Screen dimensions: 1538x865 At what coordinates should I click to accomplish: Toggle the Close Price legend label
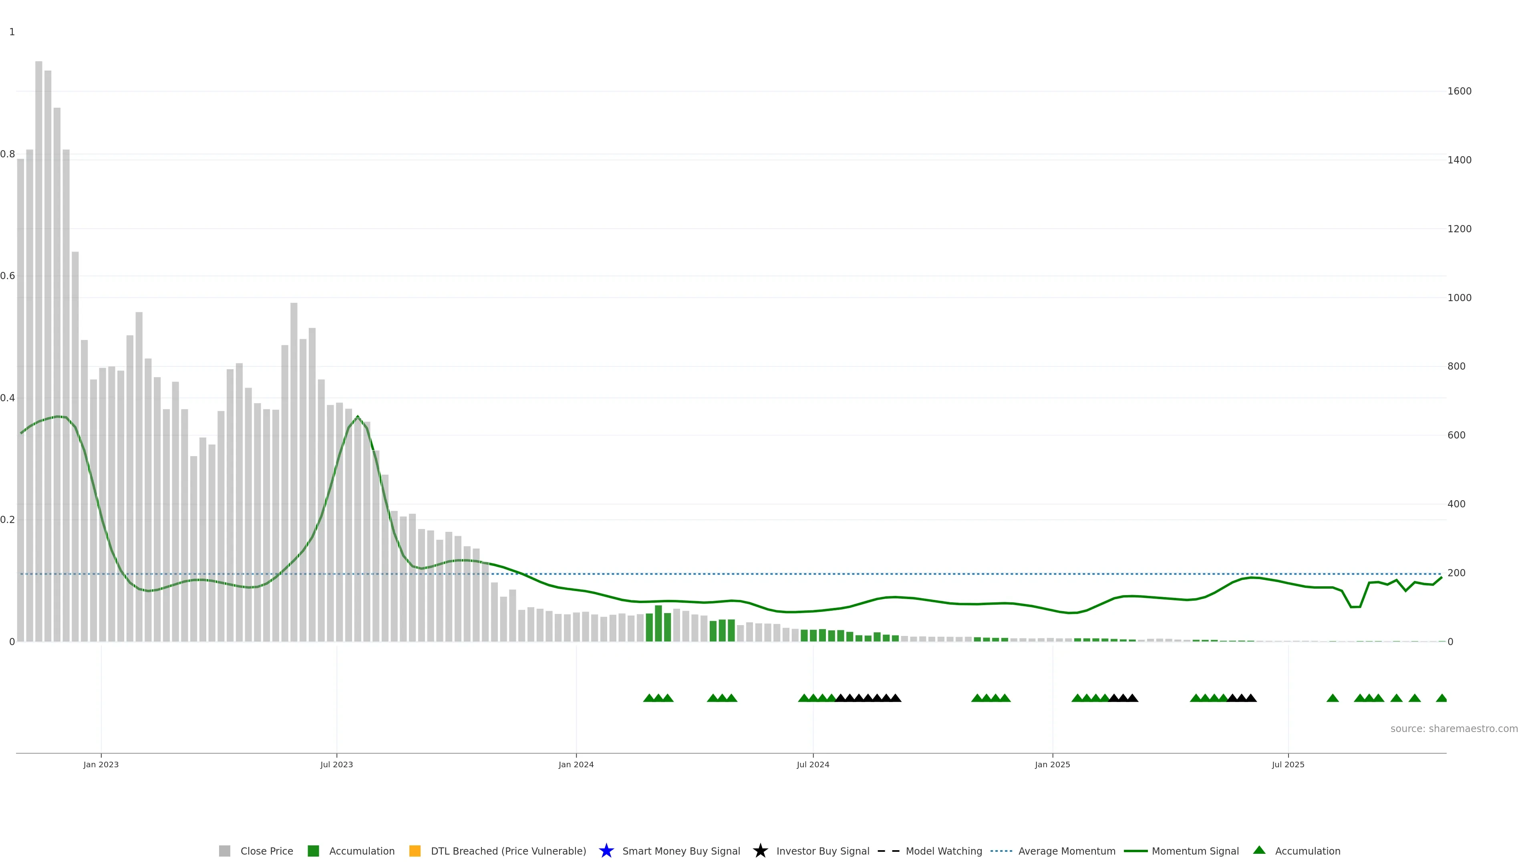click(x=266, y=851)
